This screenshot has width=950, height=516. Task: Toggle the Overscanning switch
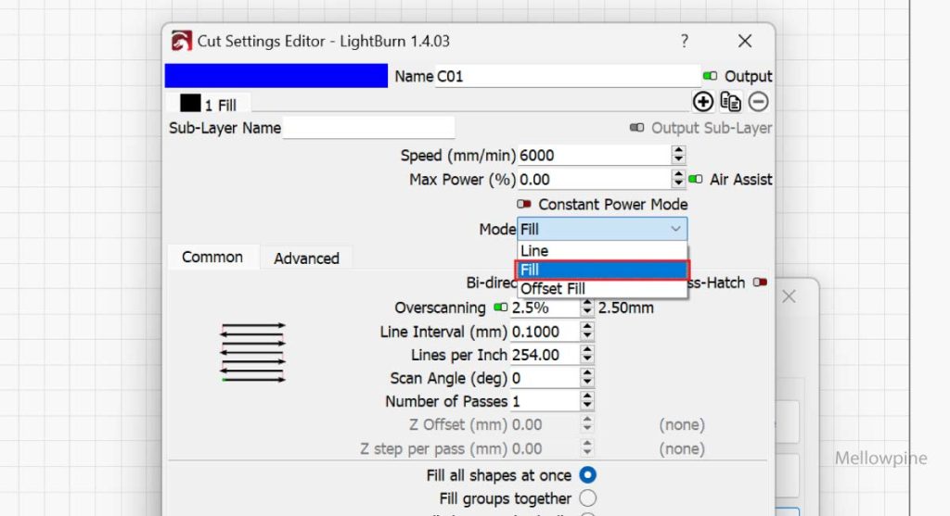click(501, 308)
